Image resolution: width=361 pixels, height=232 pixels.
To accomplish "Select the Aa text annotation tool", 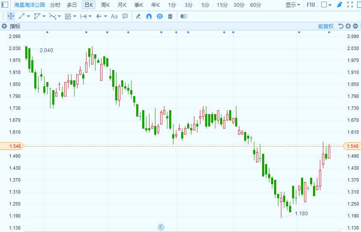I will (x=114, y=16).
